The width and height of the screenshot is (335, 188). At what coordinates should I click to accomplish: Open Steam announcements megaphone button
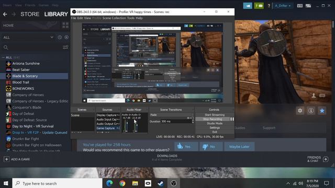click(248, 6)
